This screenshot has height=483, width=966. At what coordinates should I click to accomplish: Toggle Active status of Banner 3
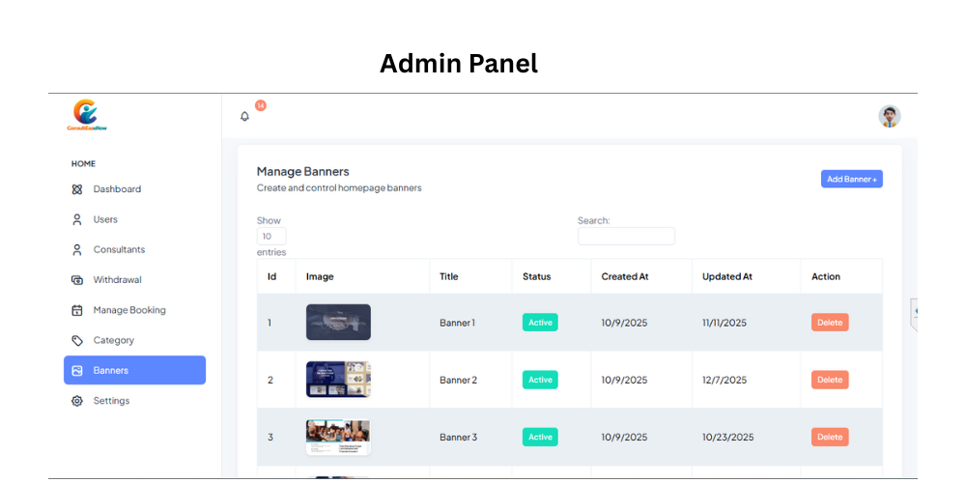point(540,437)
